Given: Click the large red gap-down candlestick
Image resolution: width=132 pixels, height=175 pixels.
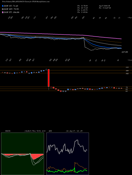Looking at the screenshot, I should click(x=49, y=78).
